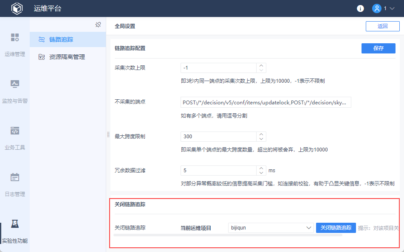Increase 采集次数上限 with up arrow
Viewport: 404px width, 252px height.
(261, 66)
